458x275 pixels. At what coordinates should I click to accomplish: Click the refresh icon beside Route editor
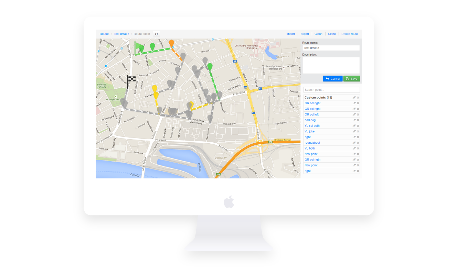156,34
